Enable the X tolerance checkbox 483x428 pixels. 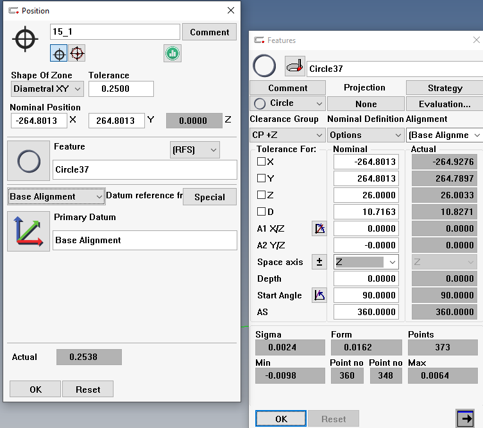(x=261, y=162)
